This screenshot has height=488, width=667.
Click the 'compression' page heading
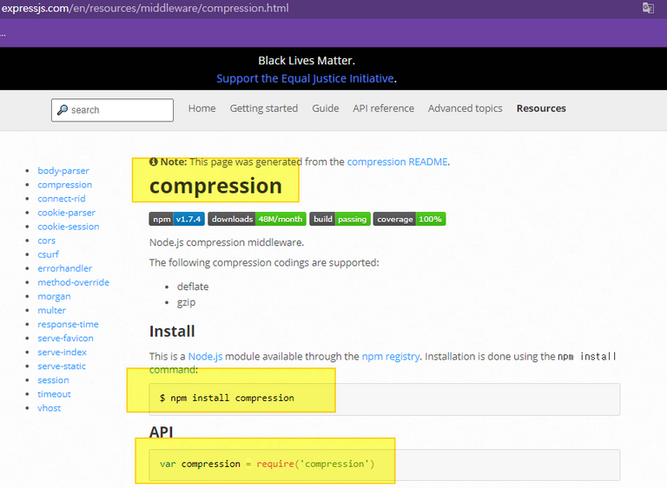(x=215, y=187)
